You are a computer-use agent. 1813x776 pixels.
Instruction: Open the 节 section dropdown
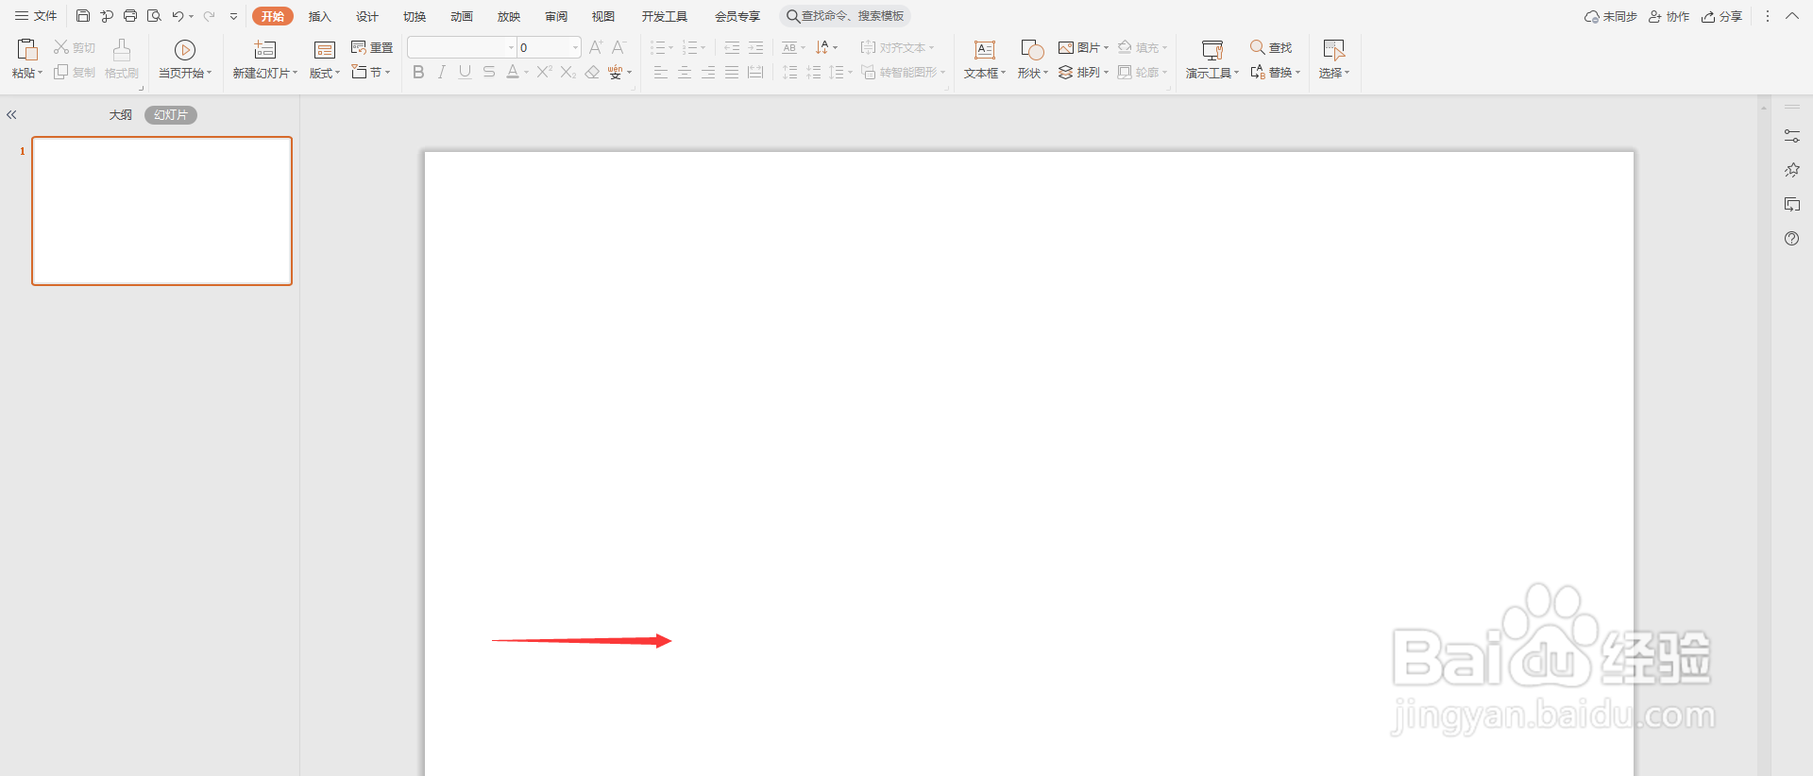click(371, 72)
